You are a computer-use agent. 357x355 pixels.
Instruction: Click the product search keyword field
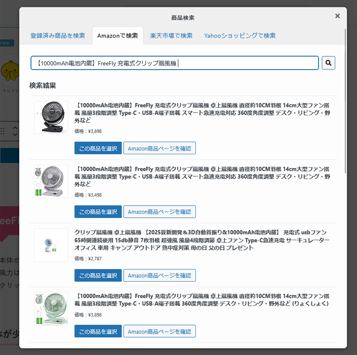tap(174, 63)
